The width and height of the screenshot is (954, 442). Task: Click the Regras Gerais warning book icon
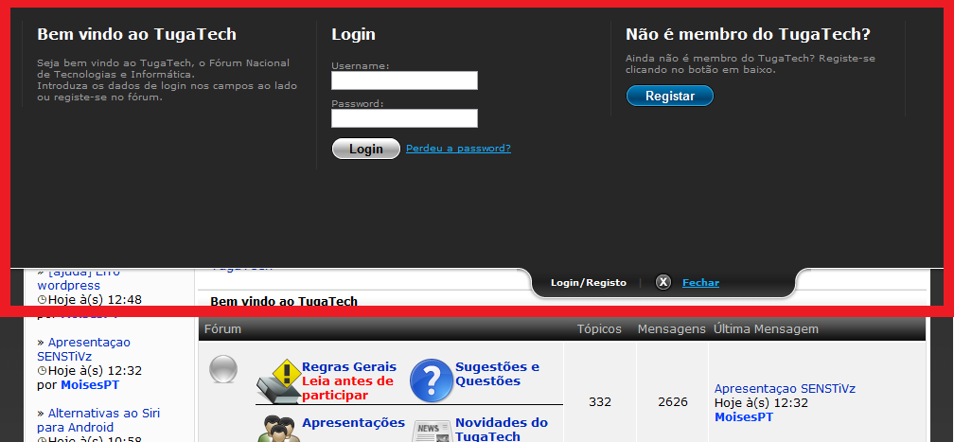coord(278,381)
